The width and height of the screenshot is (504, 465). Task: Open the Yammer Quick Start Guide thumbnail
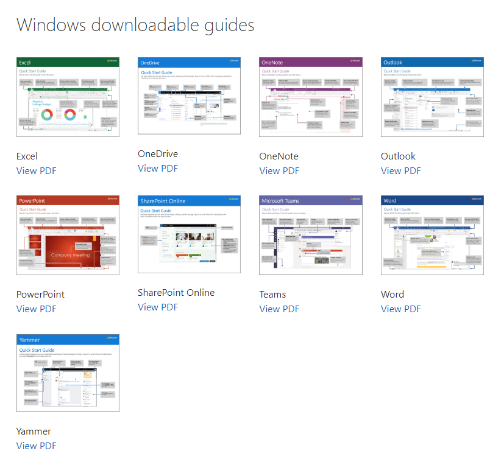click(68, 373)
